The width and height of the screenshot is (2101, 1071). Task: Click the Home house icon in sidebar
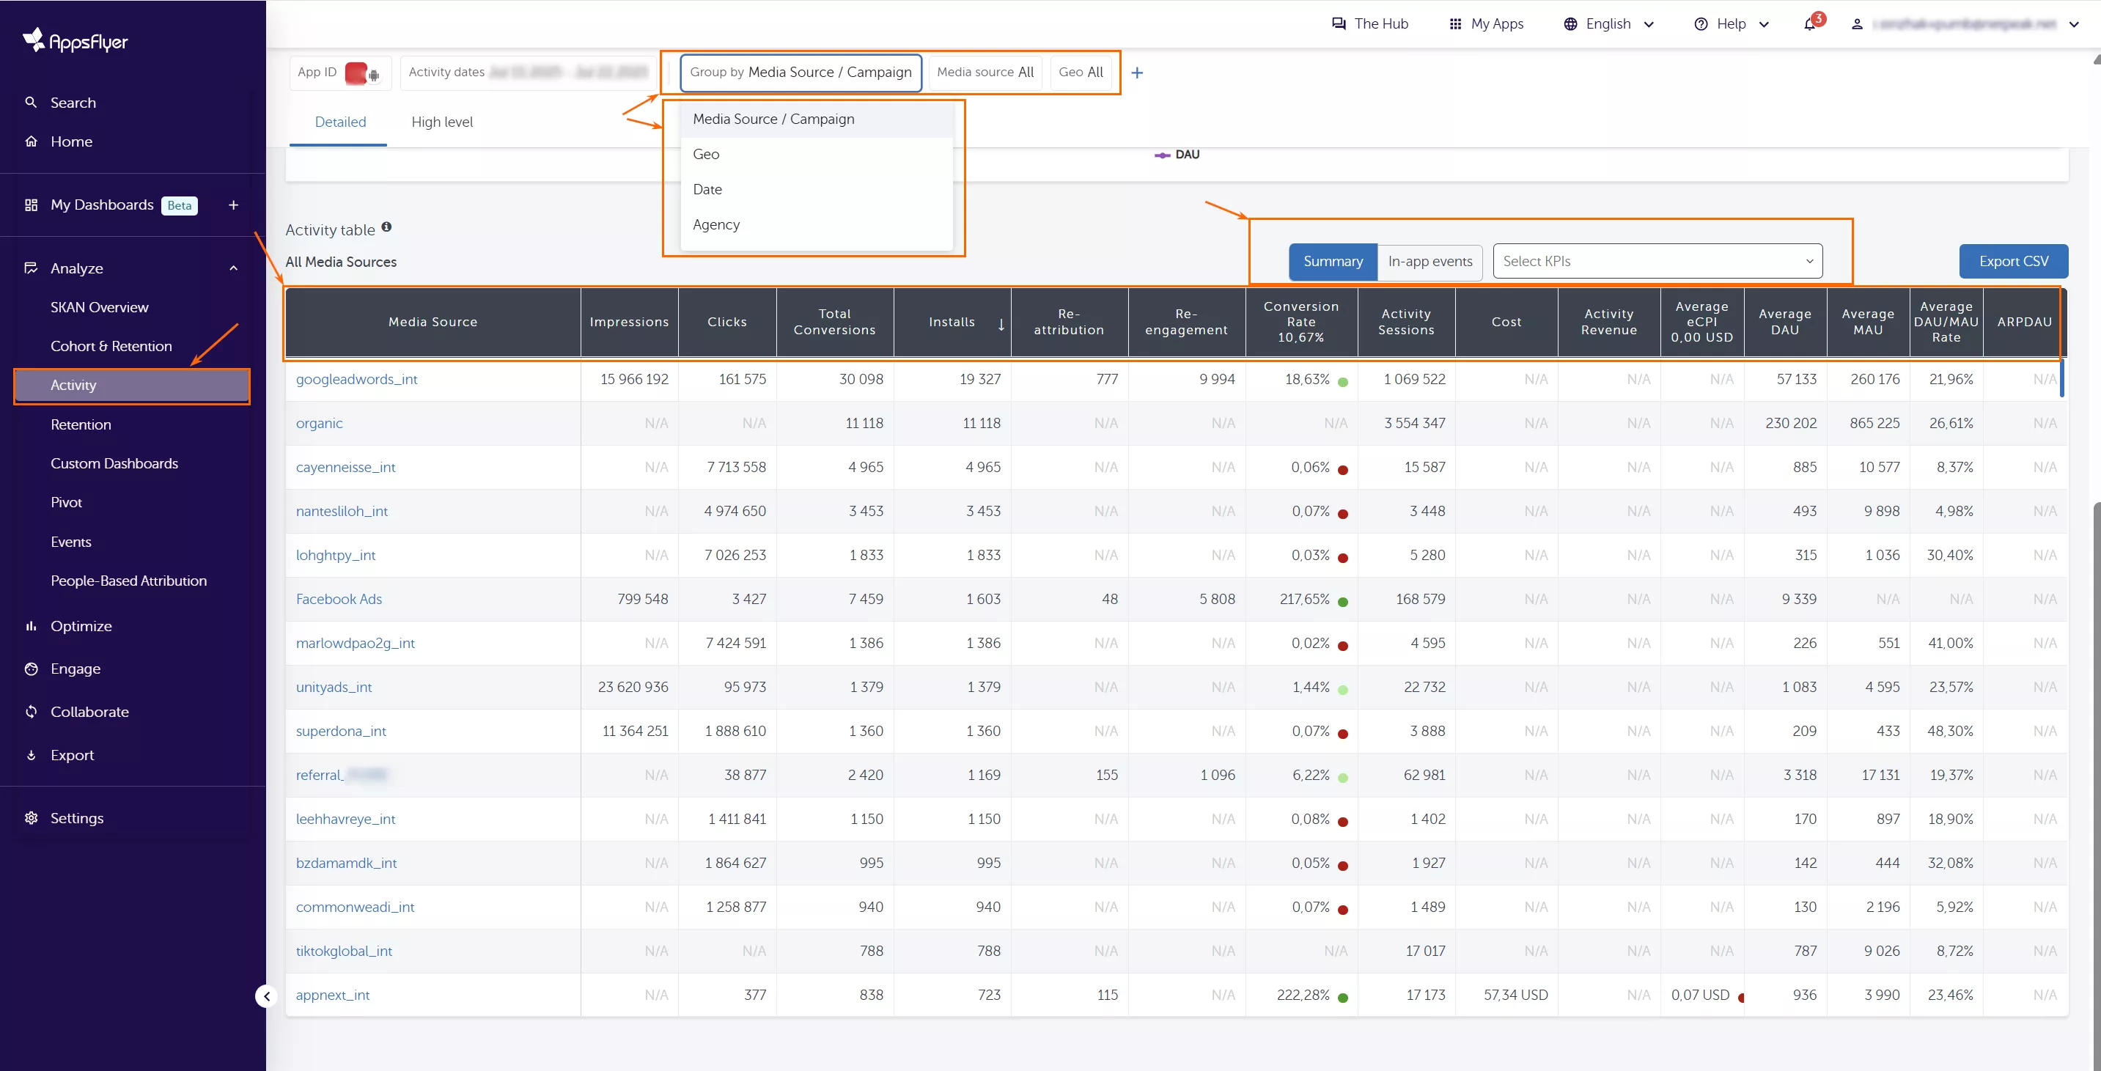tap(31, 141)
